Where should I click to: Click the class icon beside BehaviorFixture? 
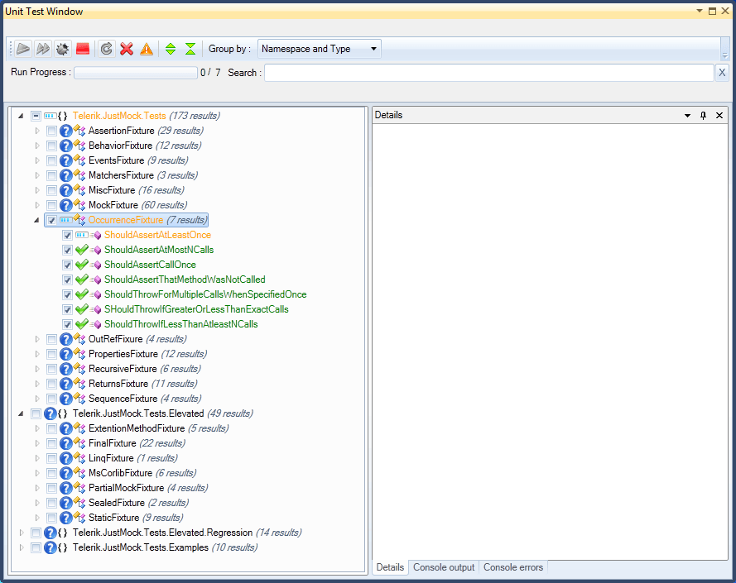point(79,146)
